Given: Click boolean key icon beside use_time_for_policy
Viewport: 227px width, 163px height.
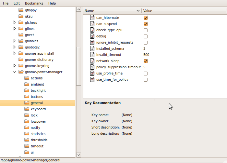Looking at the screenshot, I should coord(92,79).
